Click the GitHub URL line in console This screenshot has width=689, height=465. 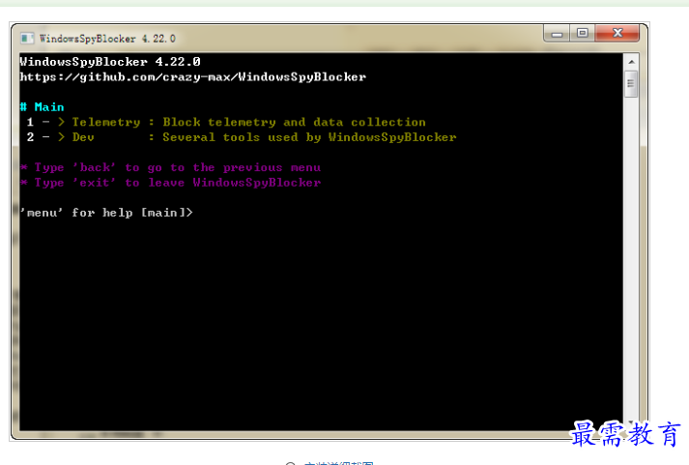(193, 77)
